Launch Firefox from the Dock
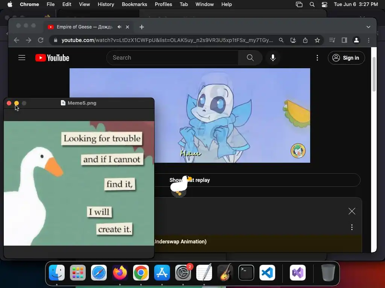 click(120, 273)
